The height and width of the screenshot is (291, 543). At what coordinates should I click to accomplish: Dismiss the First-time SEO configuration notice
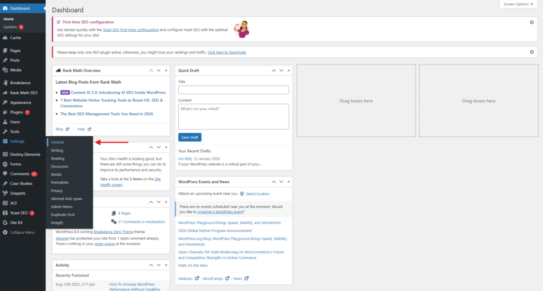pyautogui.click(x=532, y=22)
